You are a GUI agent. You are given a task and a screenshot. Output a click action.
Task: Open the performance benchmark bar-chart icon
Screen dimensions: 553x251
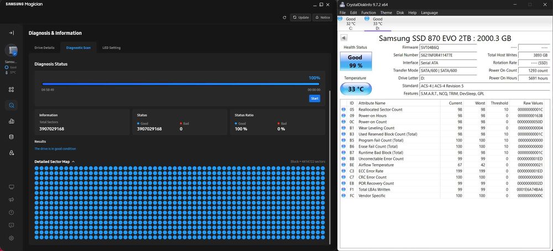tap(11, 121)
